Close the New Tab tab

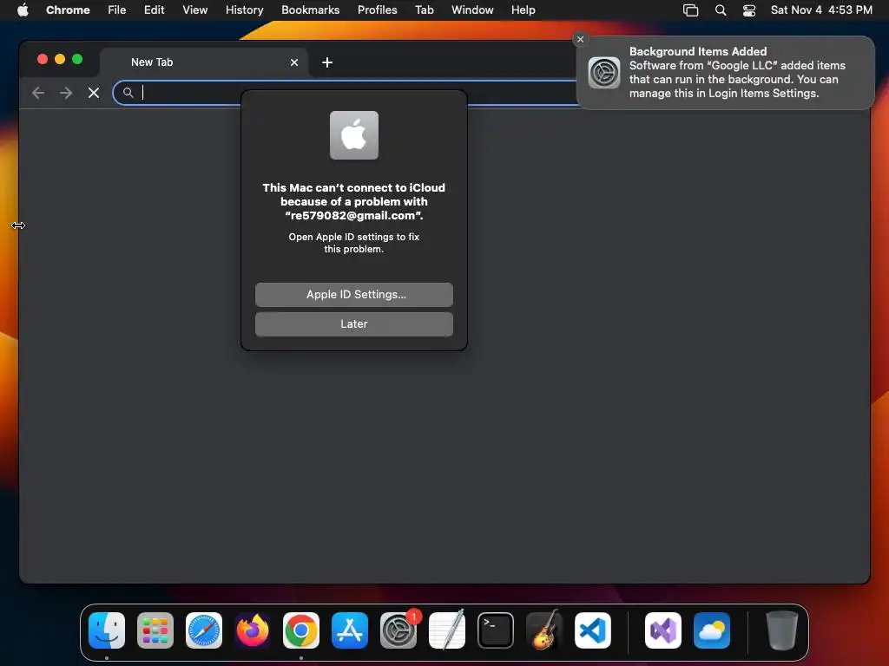[x=294, y=62]
